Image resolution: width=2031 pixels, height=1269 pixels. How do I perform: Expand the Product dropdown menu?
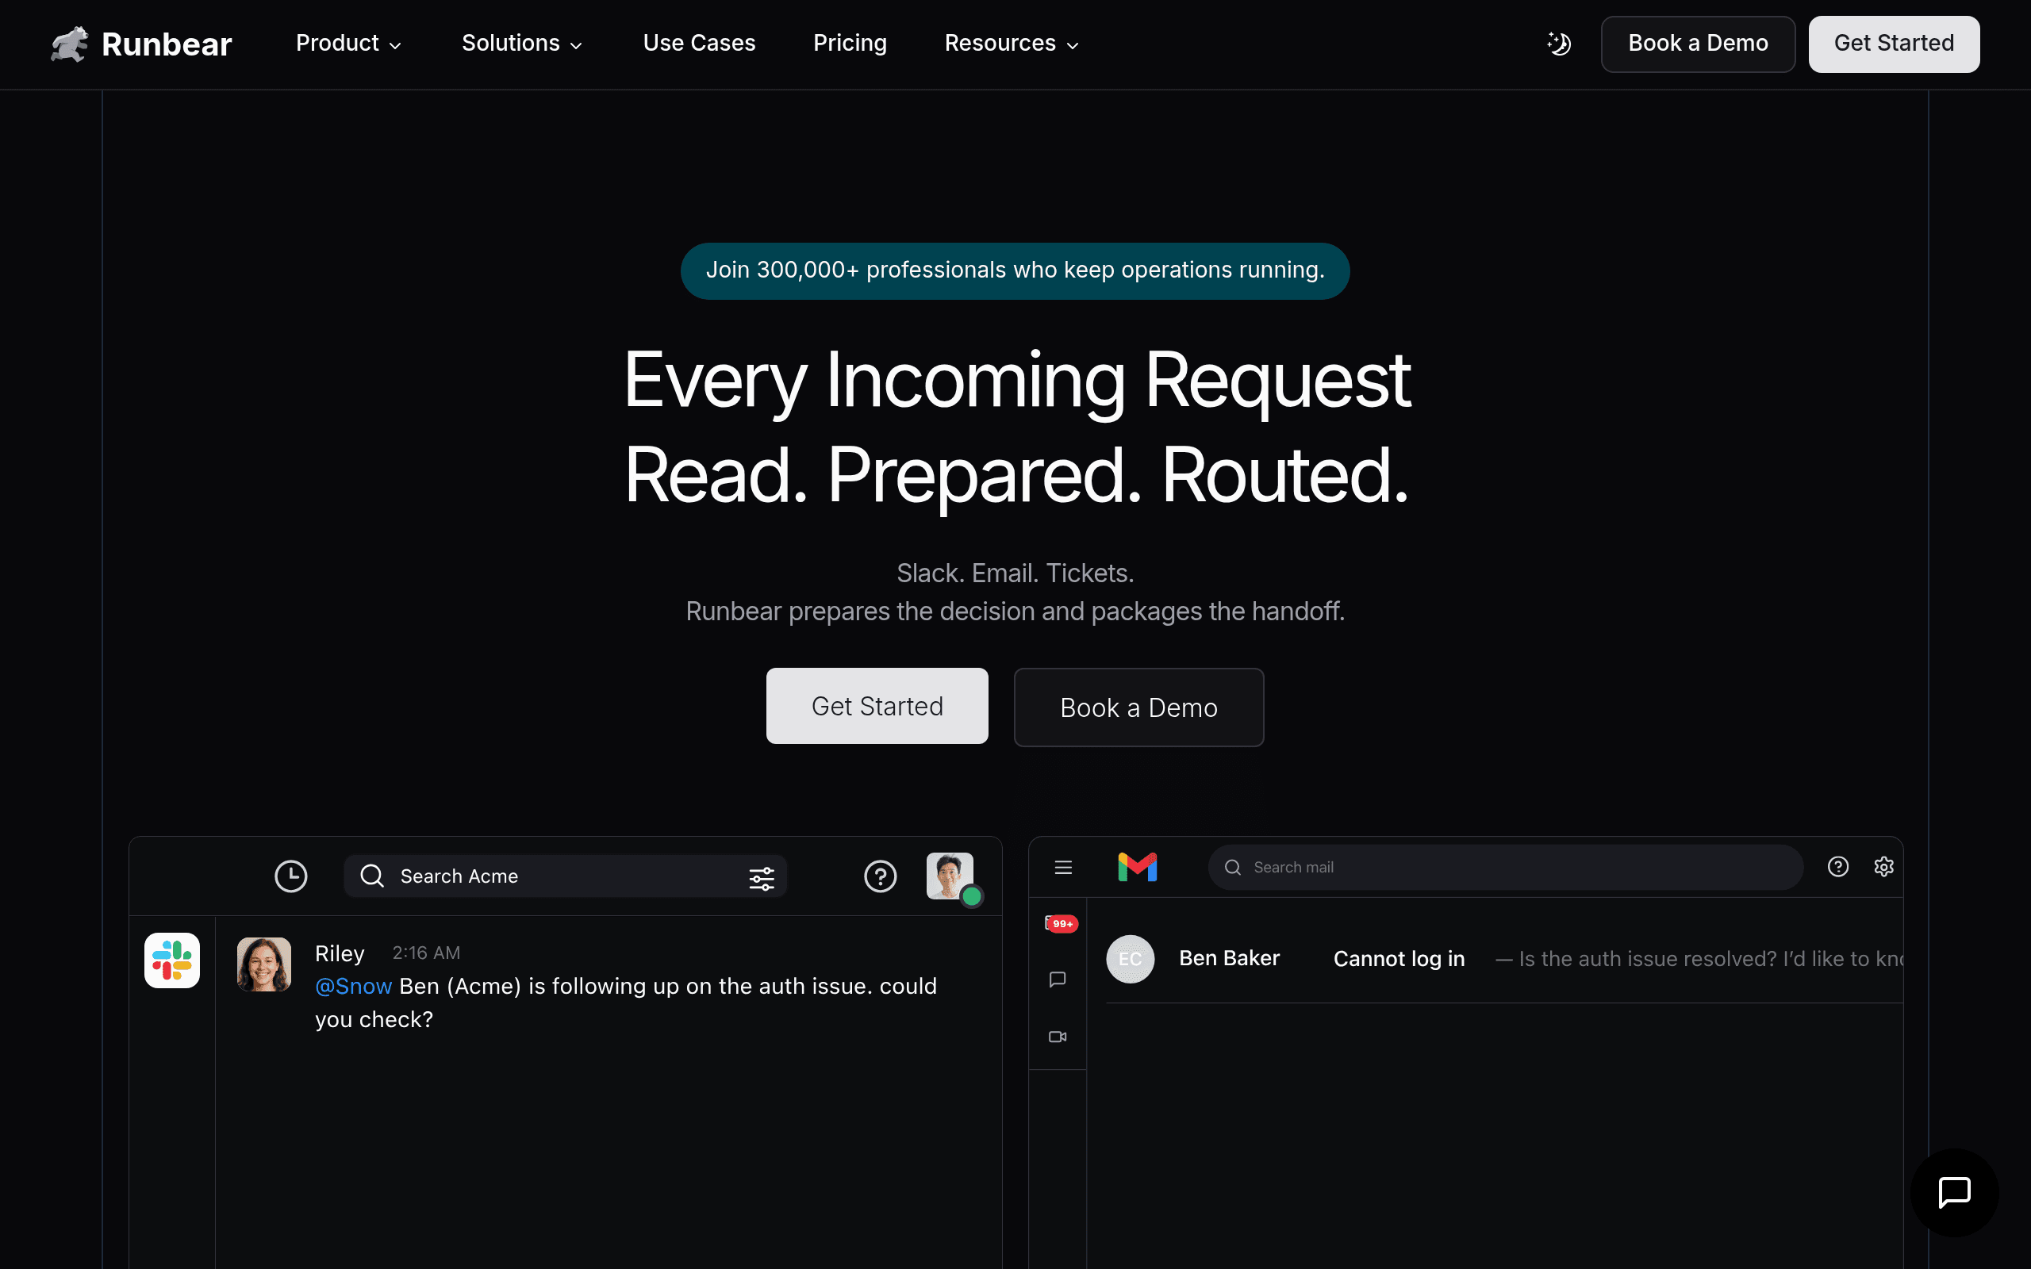(x=349, y=44)
